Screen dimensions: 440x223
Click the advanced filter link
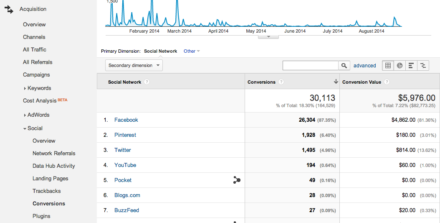(x=364, y=66)
